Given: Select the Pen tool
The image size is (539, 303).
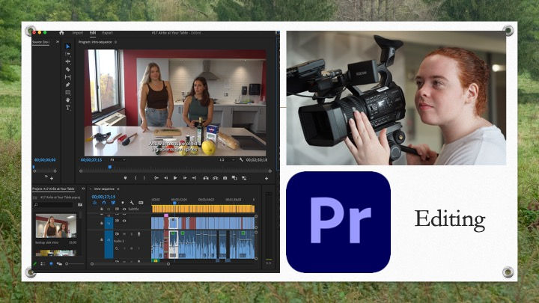Looking at the screenshot, I should pos(67,85).
